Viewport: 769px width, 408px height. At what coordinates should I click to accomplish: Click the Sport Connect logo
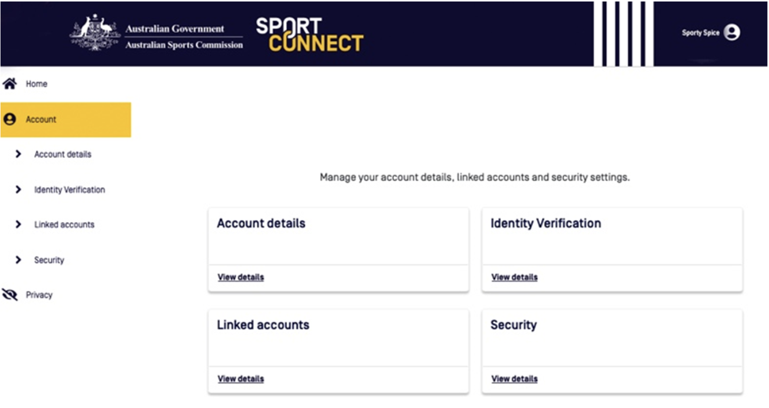pos(309,35)
